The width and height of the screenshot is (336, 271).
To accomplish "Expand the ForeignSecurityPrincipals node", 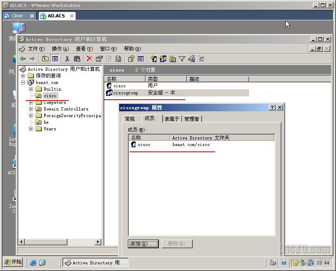I will pyautogui.click(x=31, y=116).
